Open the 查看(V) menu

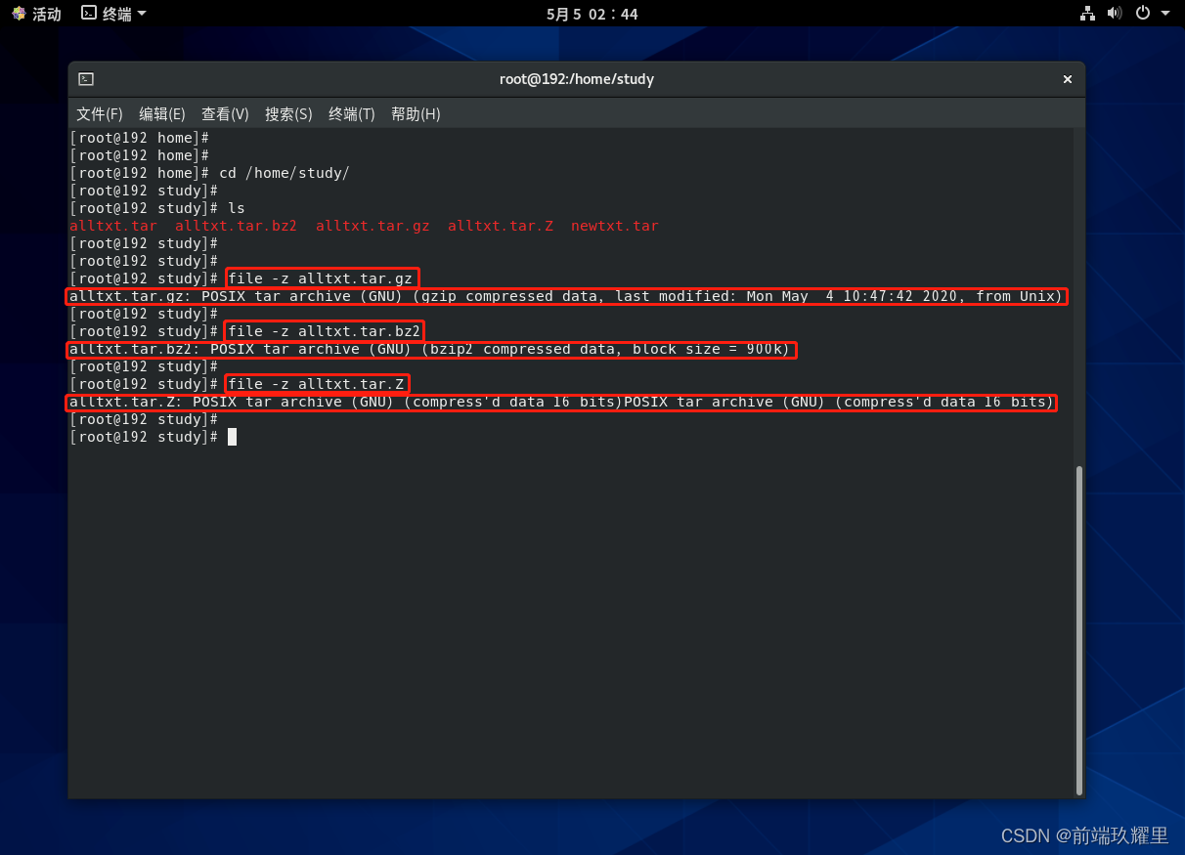(x=225, y=114)
